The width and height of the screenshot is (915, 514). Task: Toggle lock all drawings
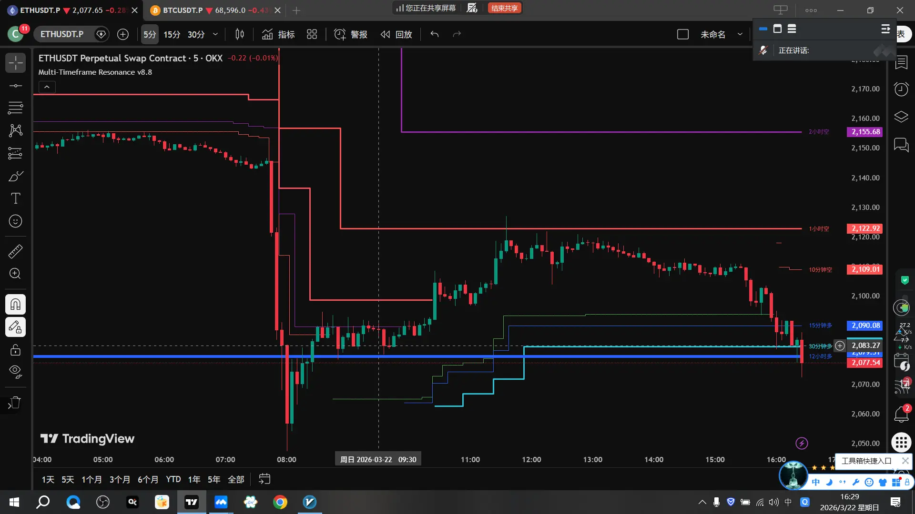pyautogui.click(x=15, y=350)
